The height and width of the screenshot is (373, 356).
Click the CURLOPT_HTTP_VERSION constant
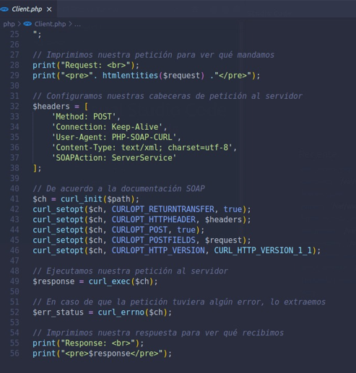(158, 250)
